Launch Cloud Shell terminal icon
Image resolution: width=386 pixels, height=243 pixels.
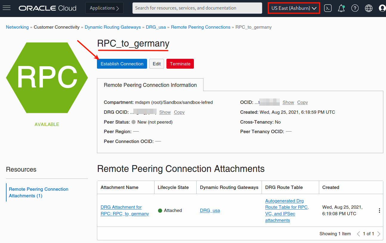[328, 8]
